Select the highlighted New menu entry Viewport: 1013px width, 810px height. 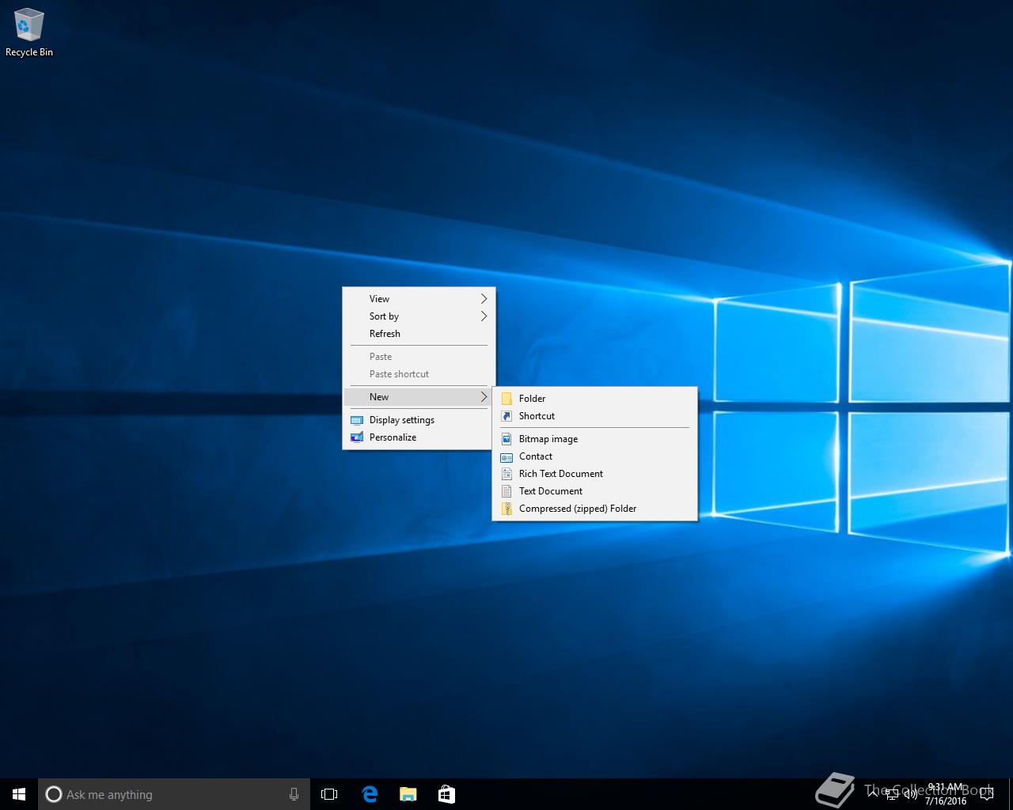[x=419, y=397]
